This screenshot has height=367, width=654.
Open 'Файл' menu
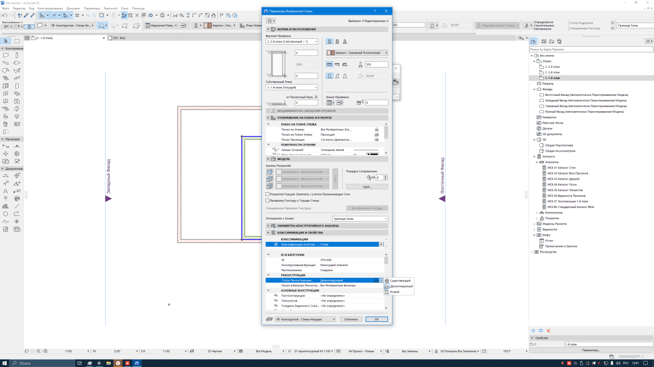[6, 8]
